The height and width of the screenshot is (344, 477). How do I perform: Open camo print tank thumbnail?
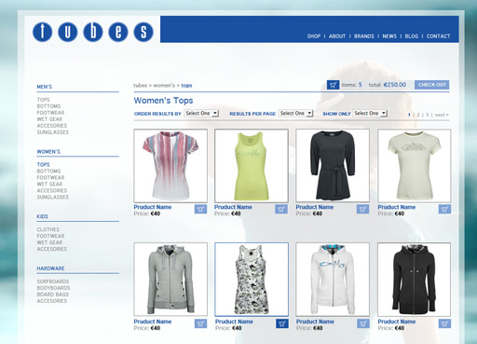click(x=252, y=280)
